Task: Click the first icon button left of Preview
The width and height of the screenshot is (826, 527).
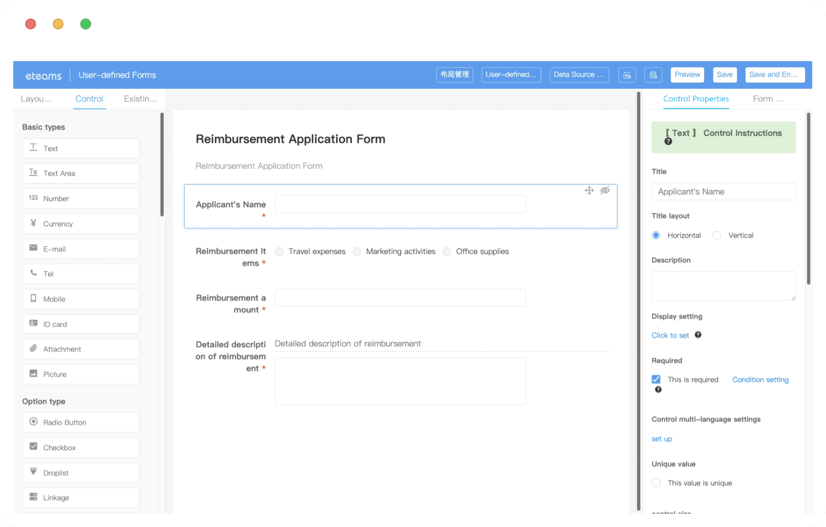Action: 627,75
